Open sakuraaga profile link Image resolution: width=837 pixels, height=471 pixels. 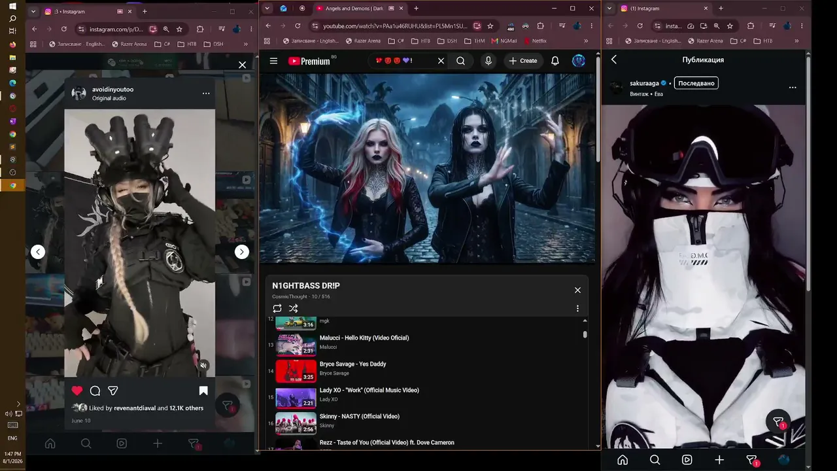(x=644, y=83)
